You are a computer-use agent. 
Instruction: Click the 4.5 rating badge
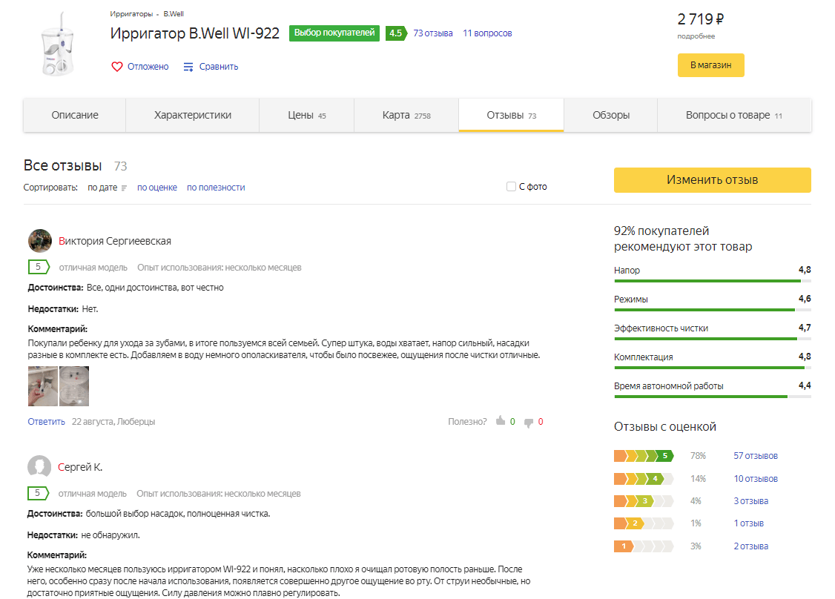396,33
